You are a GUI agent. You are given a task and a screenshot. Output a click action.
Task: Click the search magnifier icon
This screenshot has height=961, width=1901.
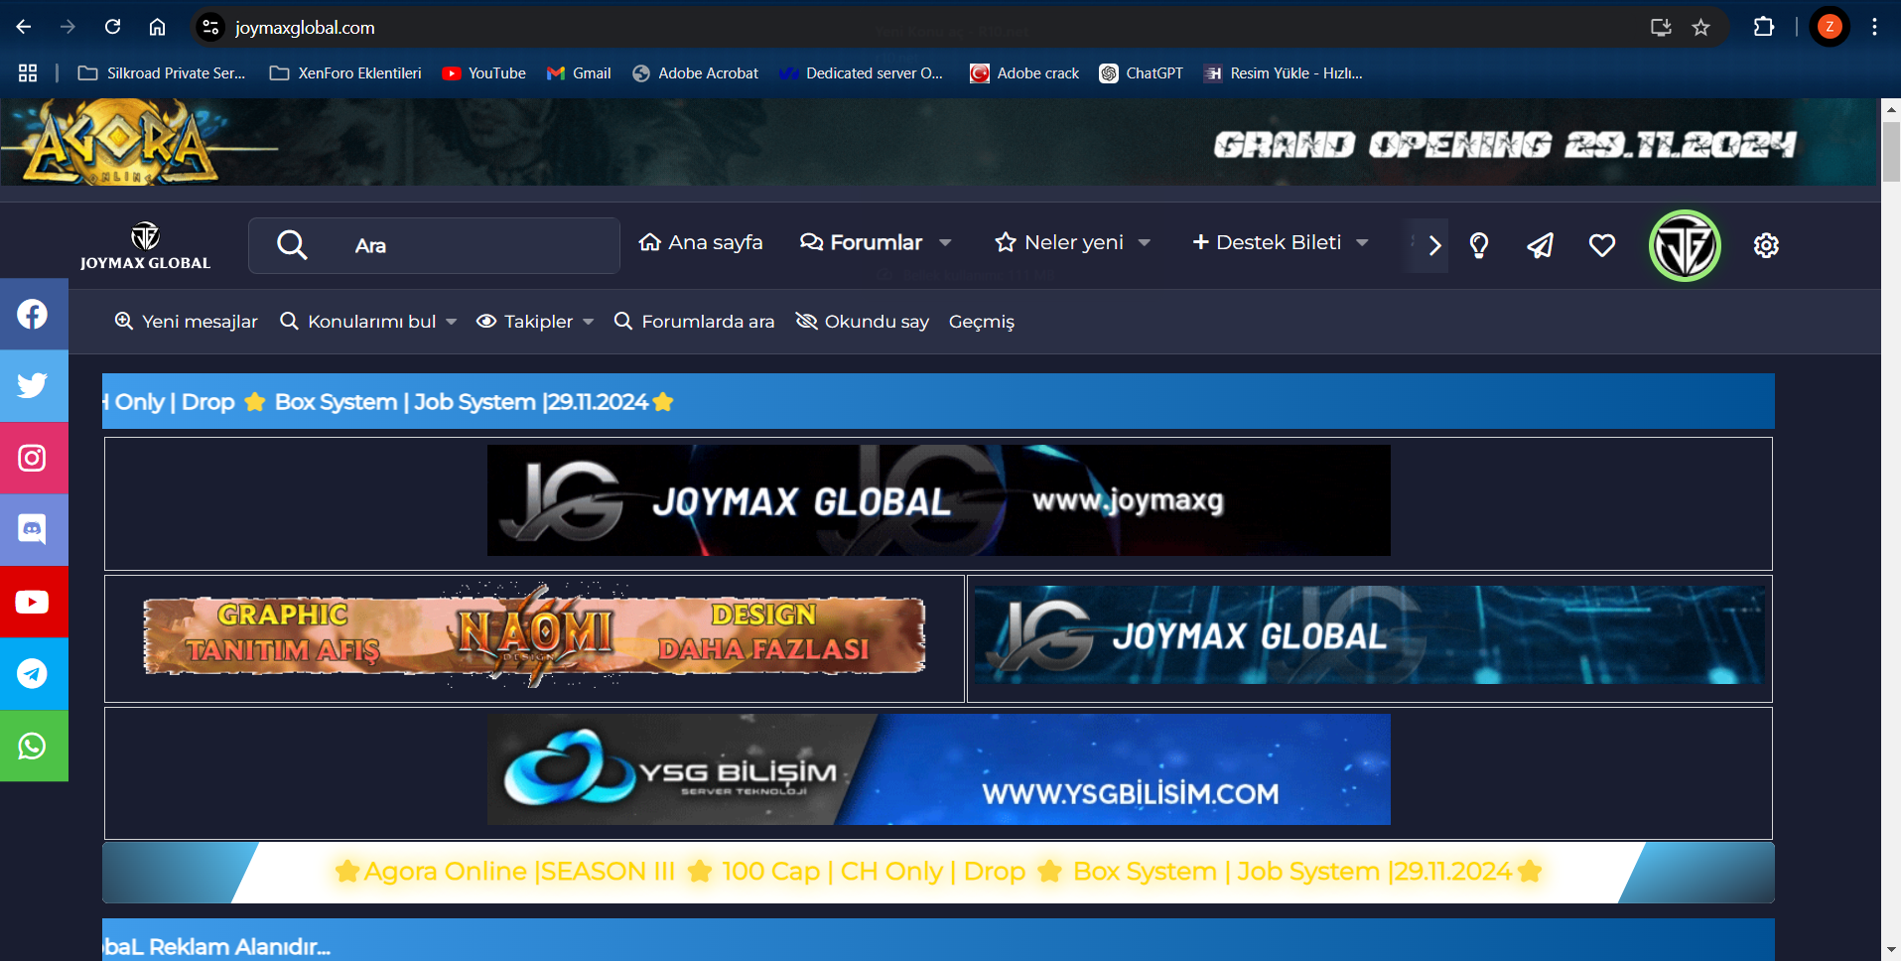(x=292, y=244)
